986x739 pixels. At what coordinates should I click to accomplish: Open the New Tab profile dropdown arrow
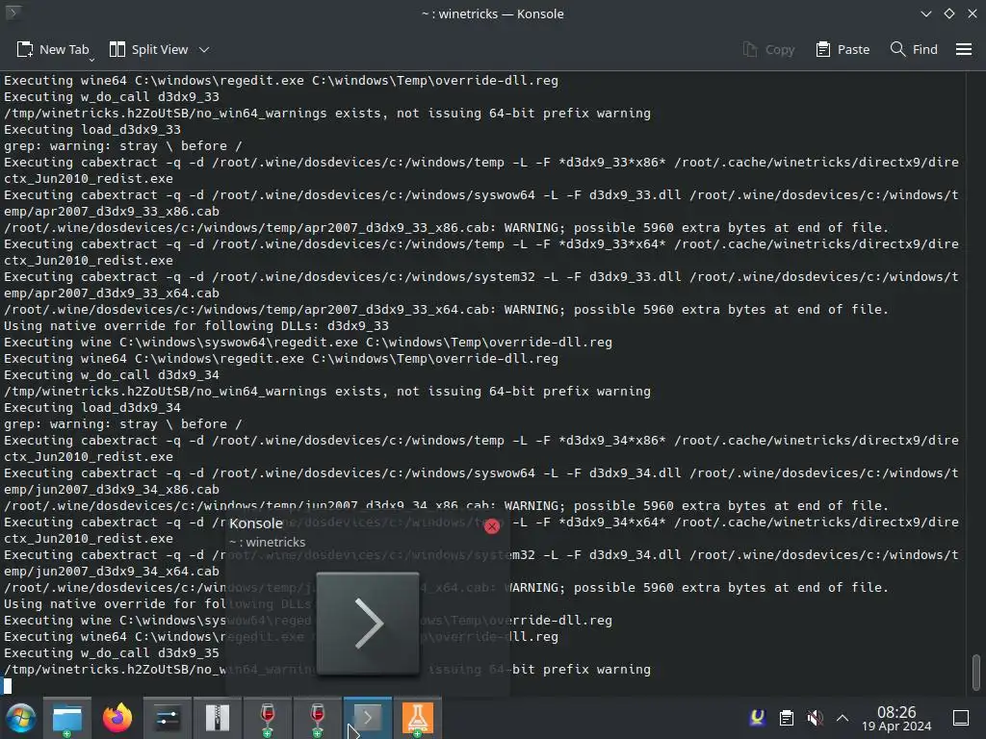[x=91, y=60]
